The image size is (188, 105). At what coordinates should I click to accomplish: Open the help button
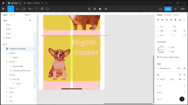[182, 99]
